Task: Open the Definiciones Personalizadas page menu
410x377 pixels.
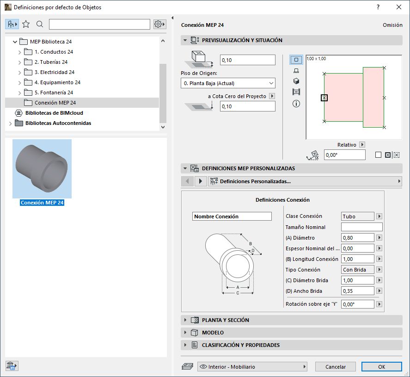Action: pos(304,181)
